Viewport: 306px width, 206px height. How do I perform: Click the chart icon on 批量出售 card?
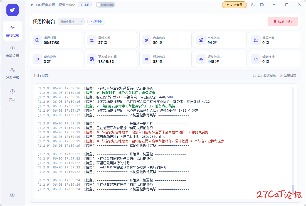tap(256, 40)
